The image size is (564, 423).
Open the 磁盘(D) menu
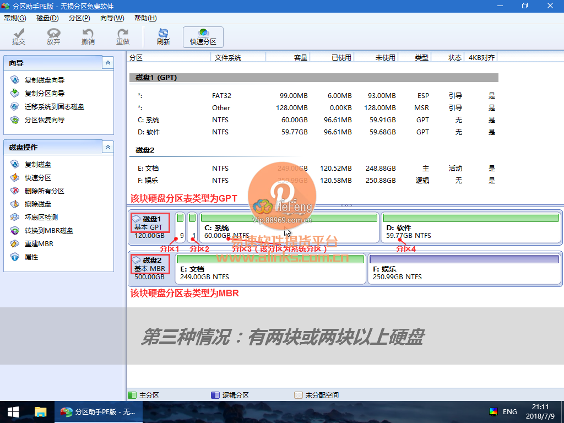point(47,18)
